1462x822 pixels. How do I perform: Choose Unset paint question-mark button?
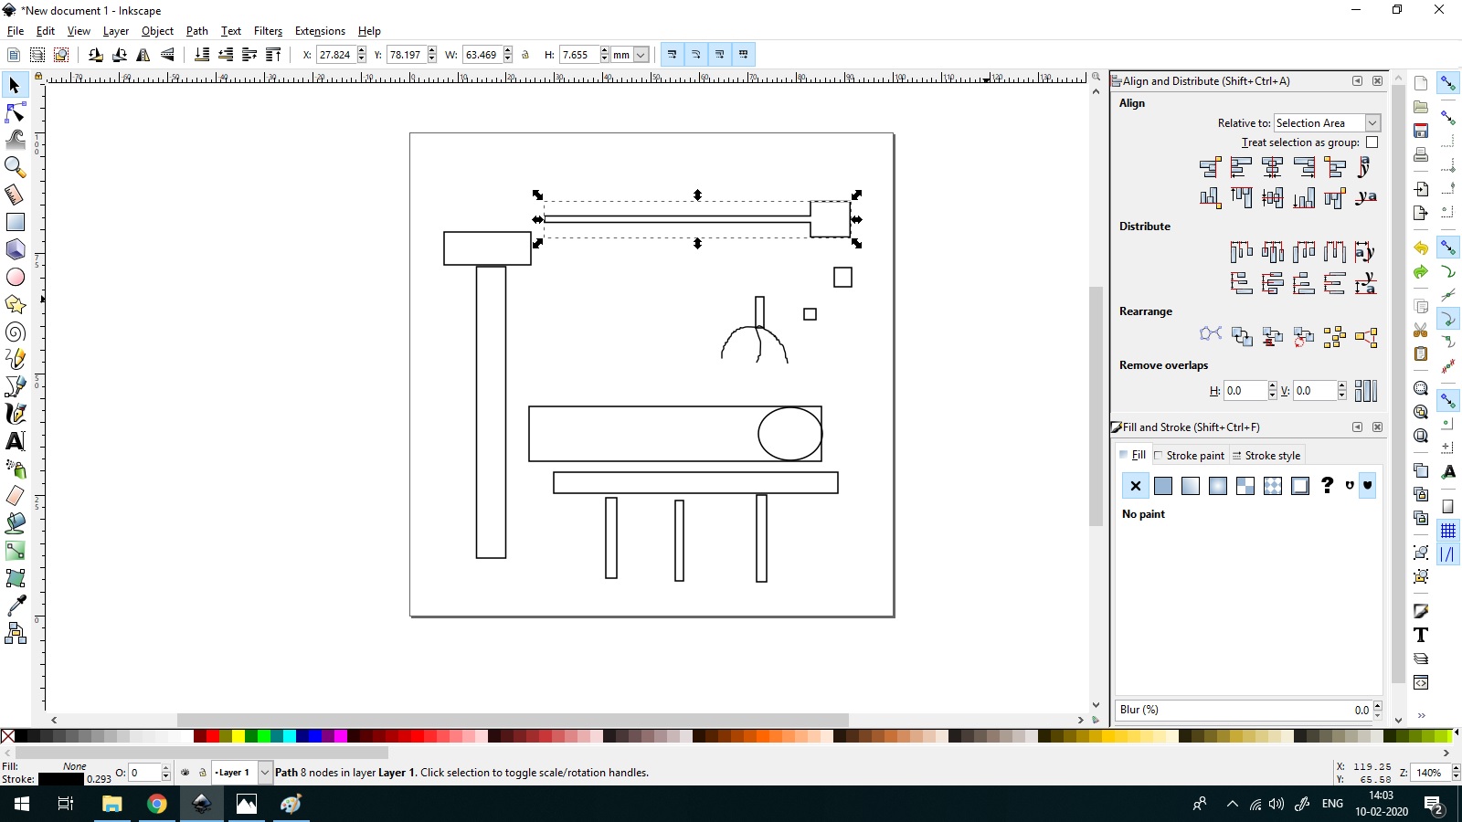[x=1328, y=486]
